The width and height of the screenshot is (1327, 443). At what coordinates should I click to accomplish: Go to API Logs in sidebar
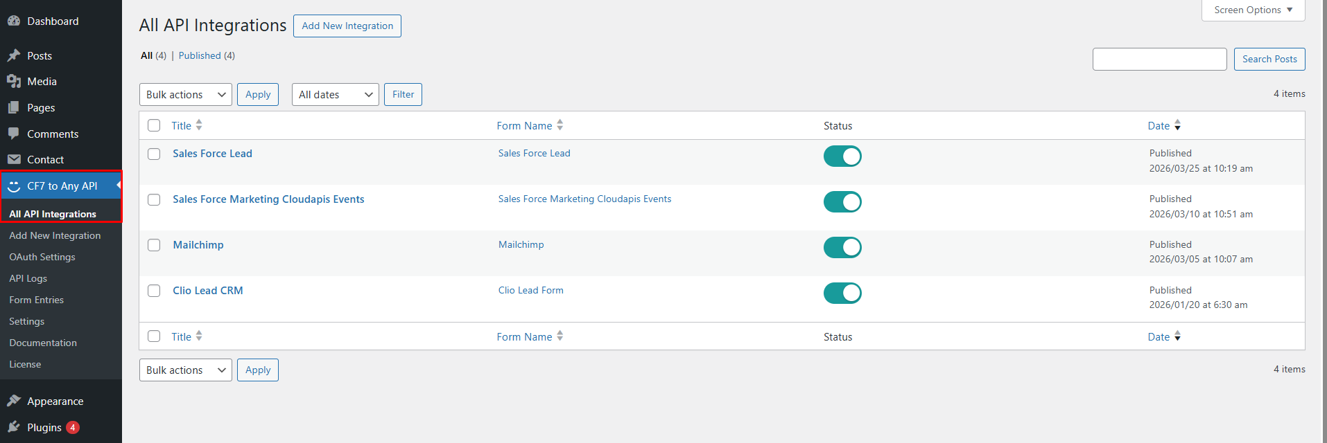(x=28, y=278)
